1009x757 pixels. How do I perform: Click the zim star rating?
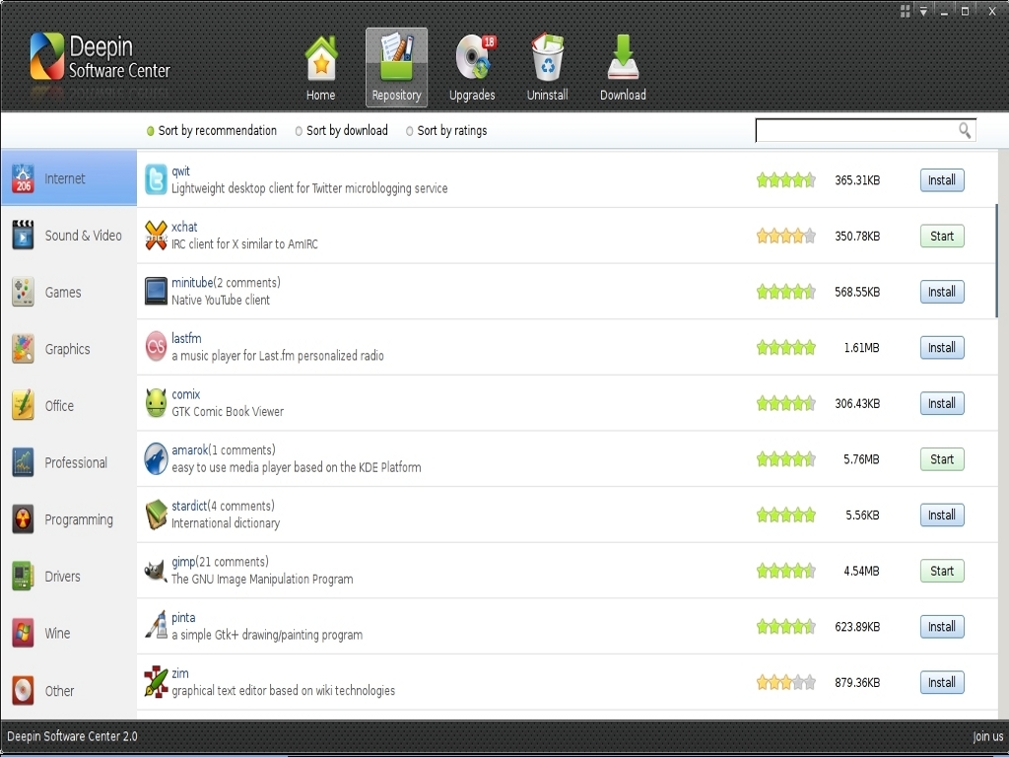pos(785,682)
